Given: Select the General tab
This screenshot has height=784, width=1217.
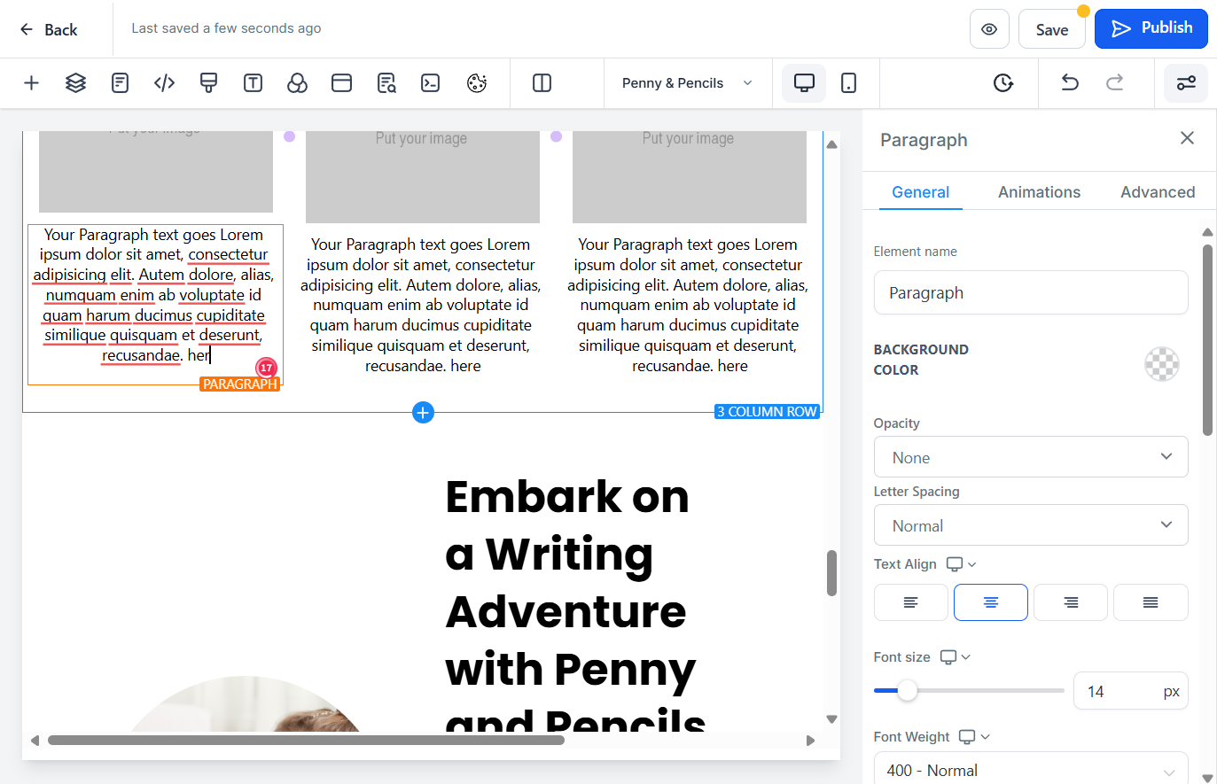Looking at the screenshot, I should coord(920,192).
